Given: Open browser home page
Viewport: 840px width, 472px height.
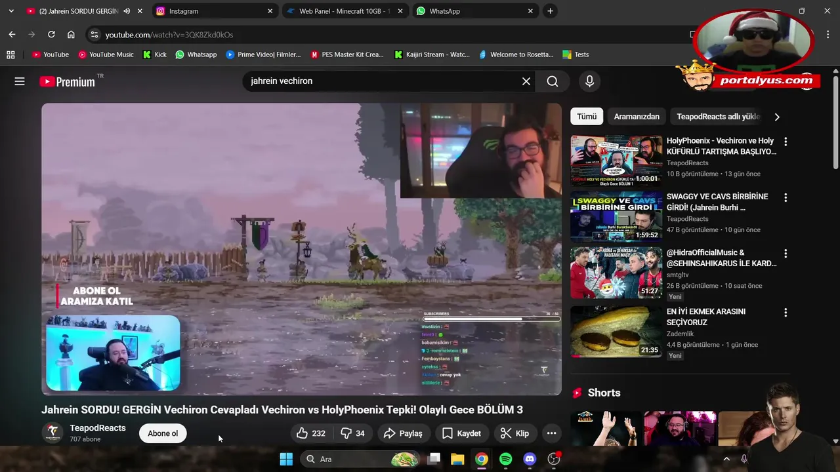Looking at the screenshot, I should pyautogui.click(x=71, y=35).
